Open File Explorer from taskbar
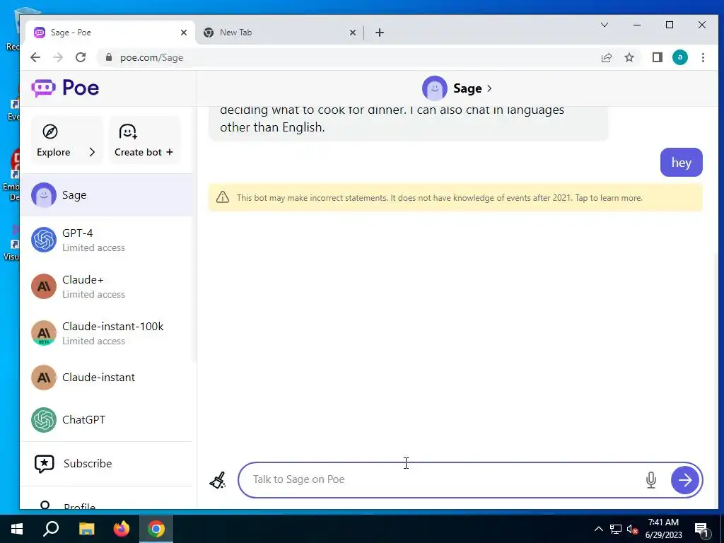Viewport: 724px width, 543px height. click(x=86, y=529)
